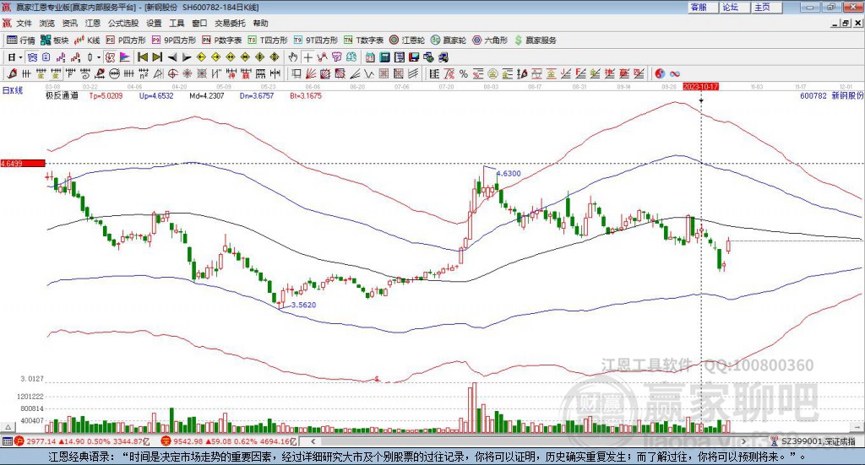
Task: Click the Md=4.2307 indicator value
Action: pos(206,96)
